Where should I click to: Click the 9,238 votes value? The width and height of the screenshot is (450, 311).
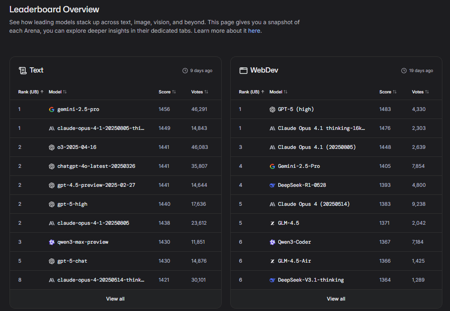[419, 204]
